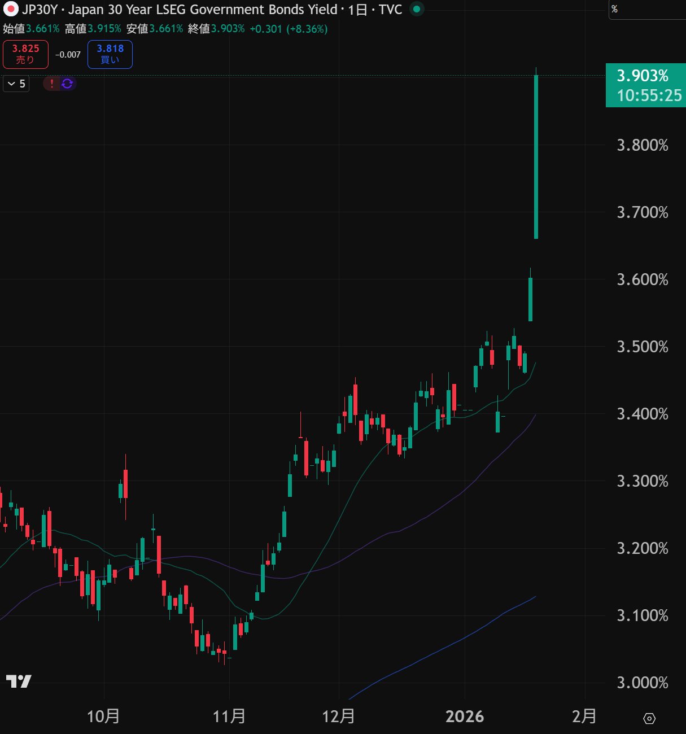Image resolution: width=686 pixels, height=734 pixels.
Task: Expand the collapsed 5 indicators legend
Action: point(16,84)
